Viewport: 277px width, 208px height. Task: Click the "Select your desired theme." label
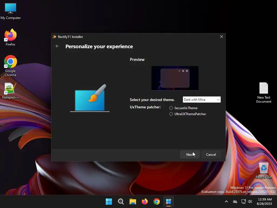point(152,100)
